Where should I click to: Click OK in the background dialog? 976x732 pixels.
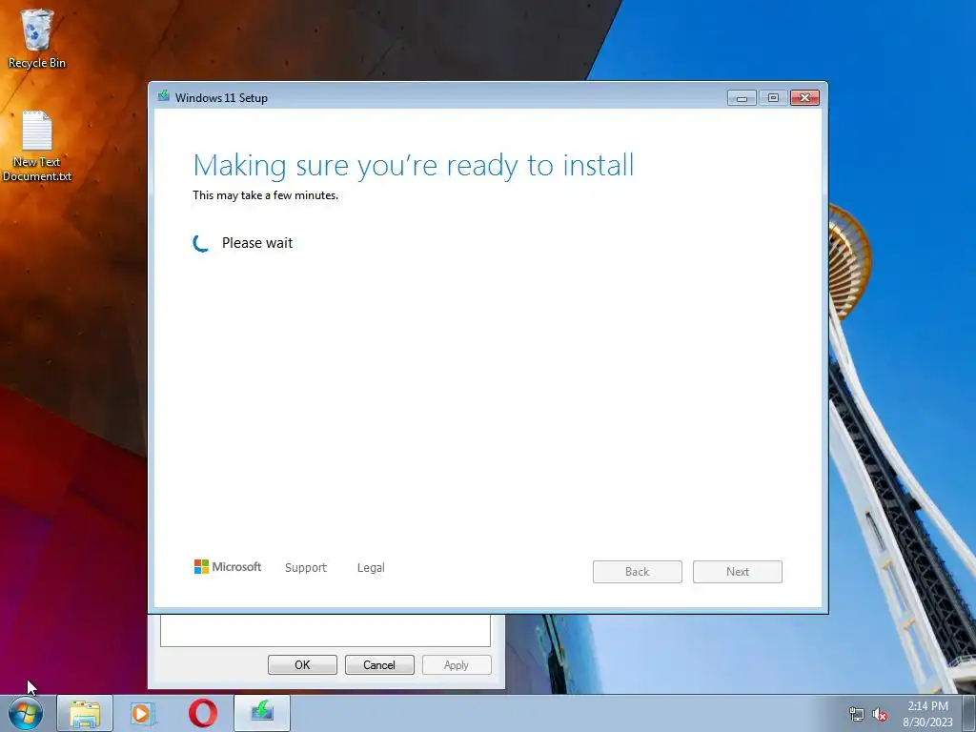tap(302, 664)
